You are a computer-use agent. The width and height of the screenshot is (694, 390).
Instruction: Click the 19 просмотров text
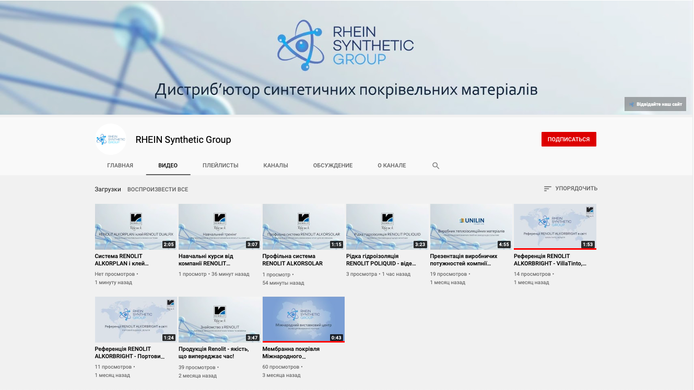[449, 274]
